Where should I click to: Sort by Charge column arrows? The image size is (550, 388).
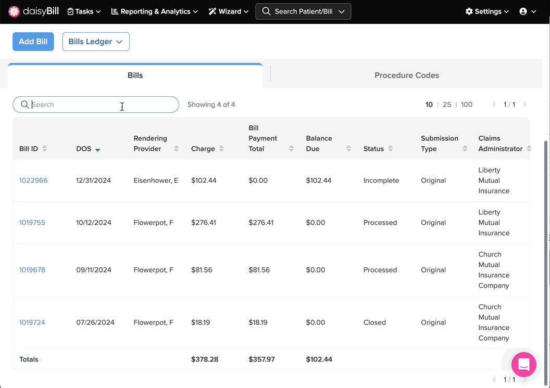pyautogui.click(x=221, y=149)
